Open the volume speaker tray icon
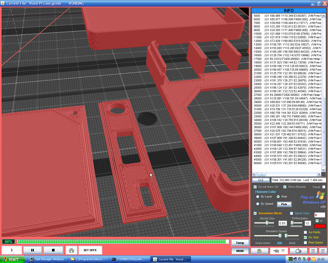 (300, 259)
